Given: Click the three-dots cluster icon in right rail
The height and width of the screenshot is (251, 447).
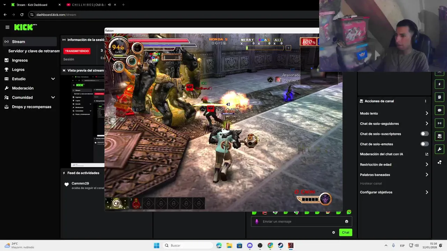Looking at the screenshot, I should pos(439,162).
